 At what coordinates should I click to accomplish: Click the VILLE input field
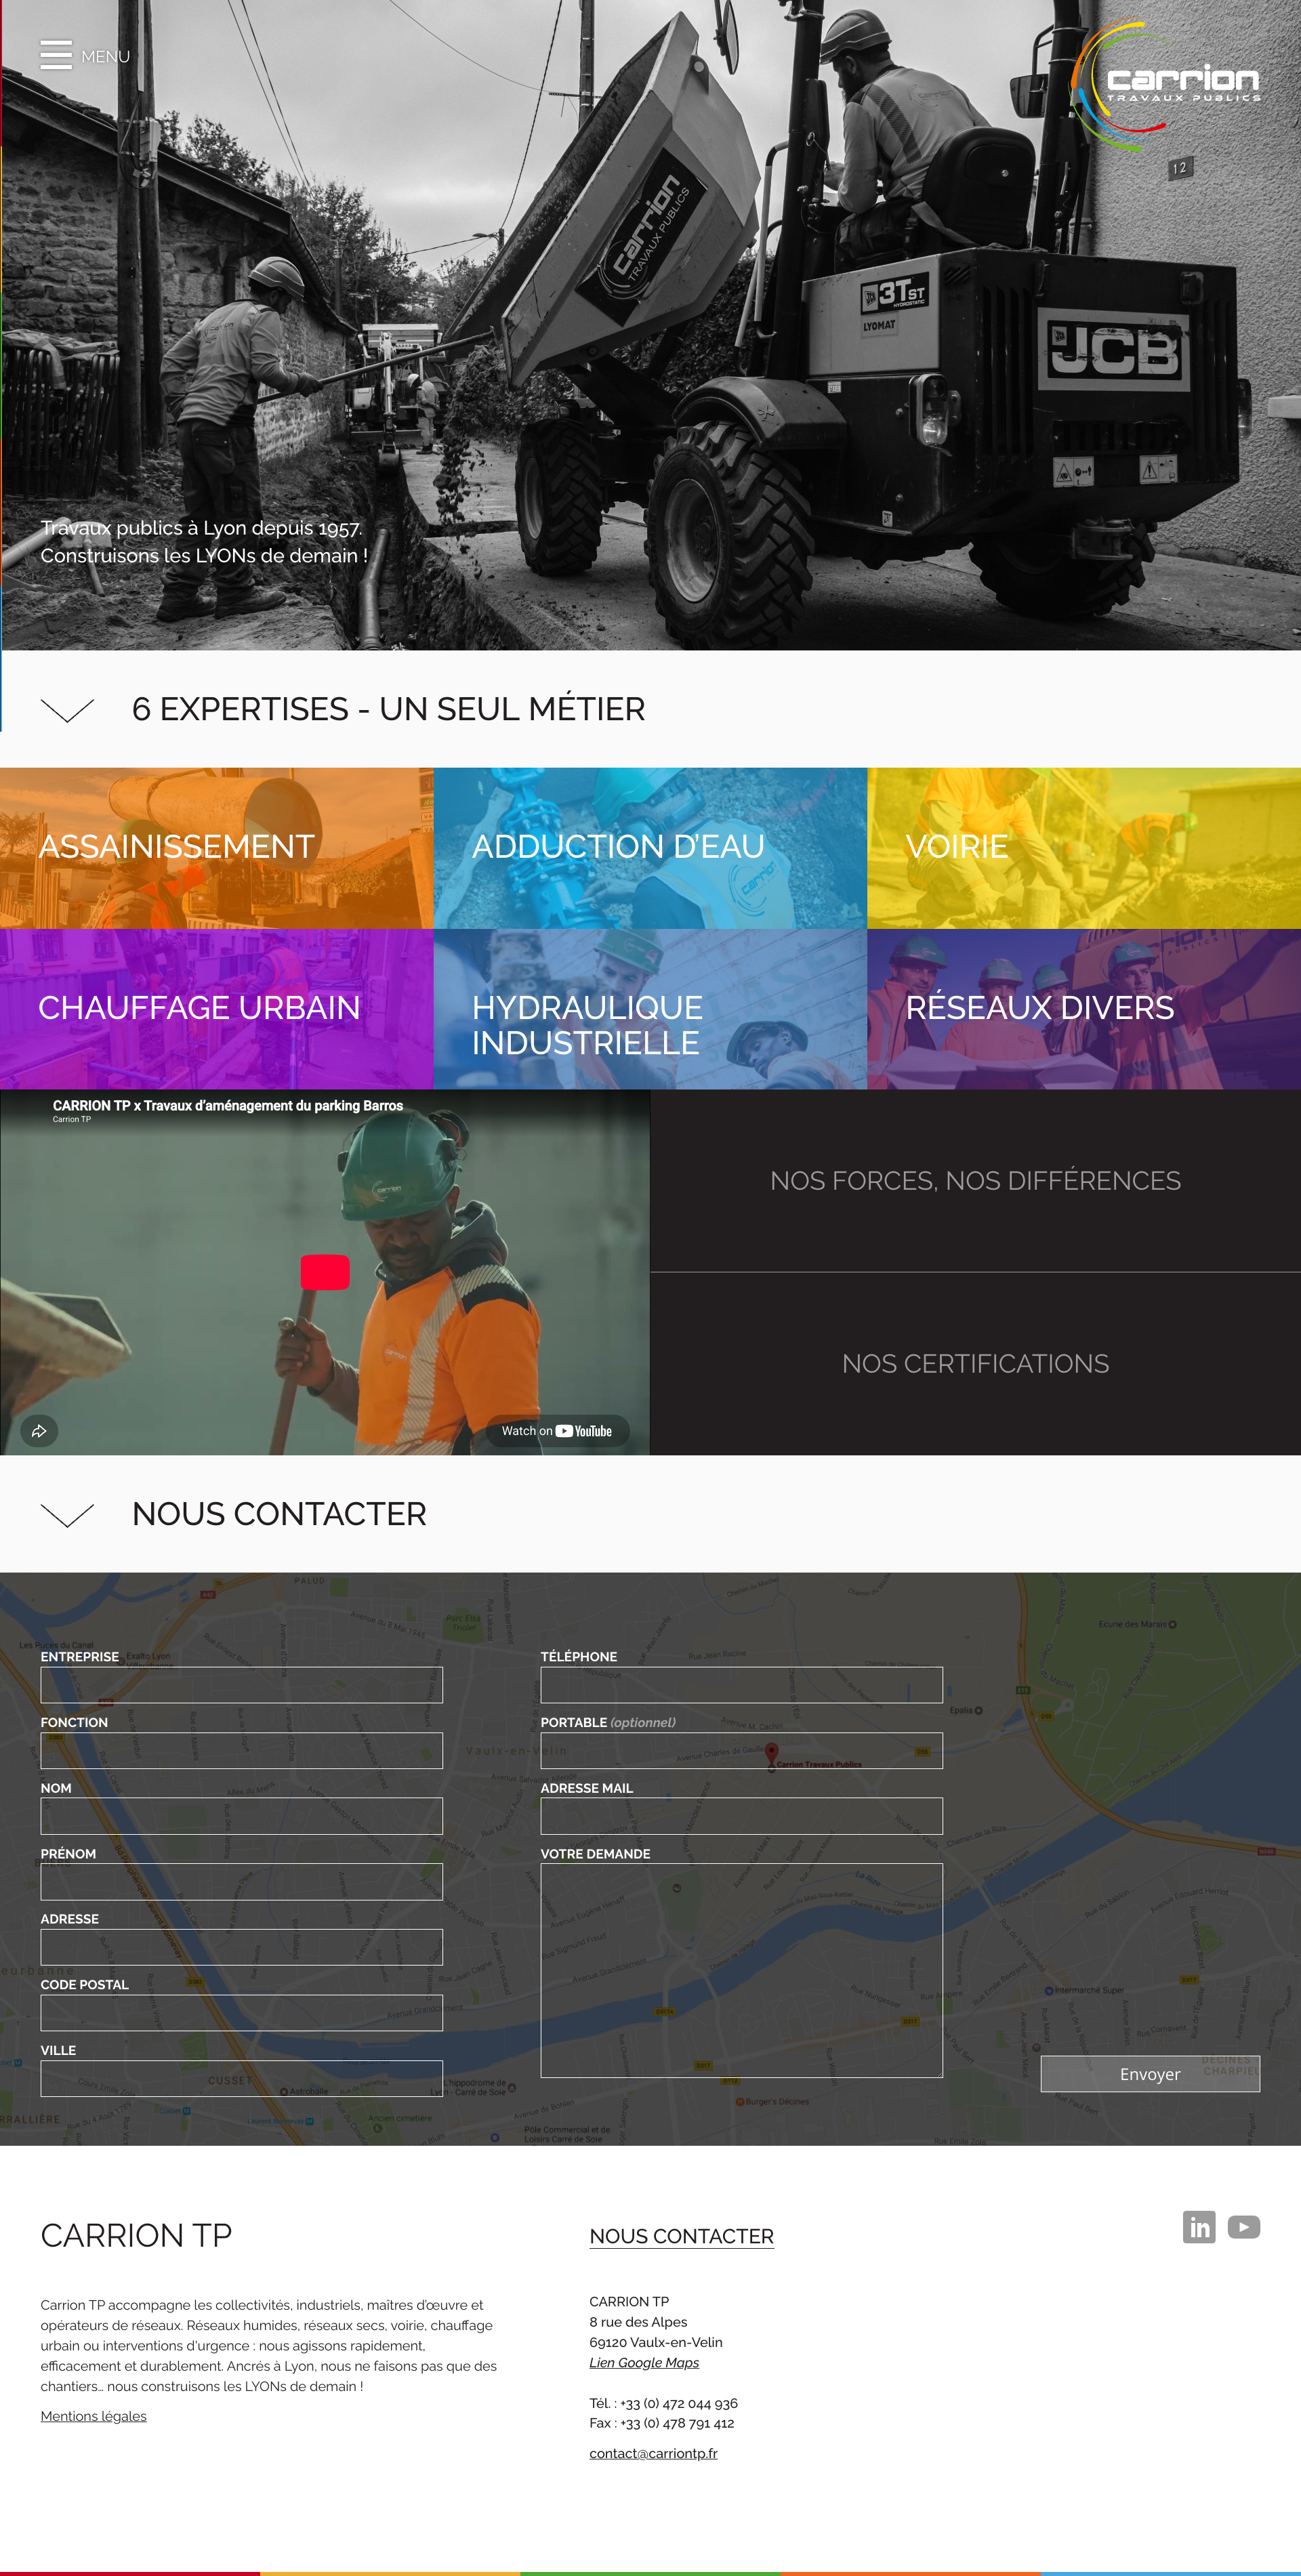pyautogui.click(x=241, y=2078)
